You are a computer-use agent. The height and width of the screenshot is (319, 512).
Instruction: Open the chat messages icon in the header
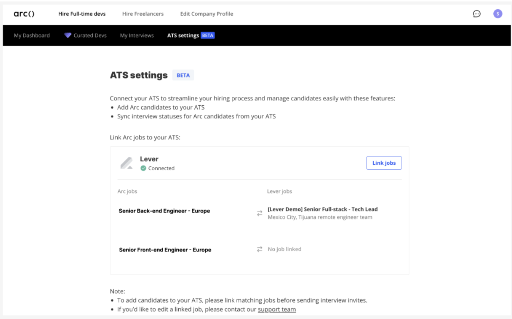[476, 14]
